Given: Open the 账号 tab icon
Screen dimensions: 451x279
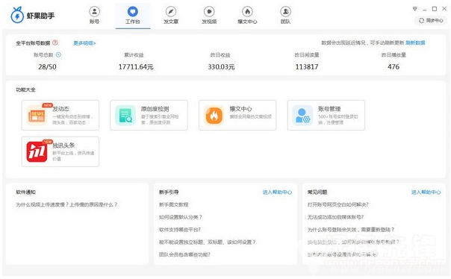Looking at the screenshot, I should tap(94, 12).
